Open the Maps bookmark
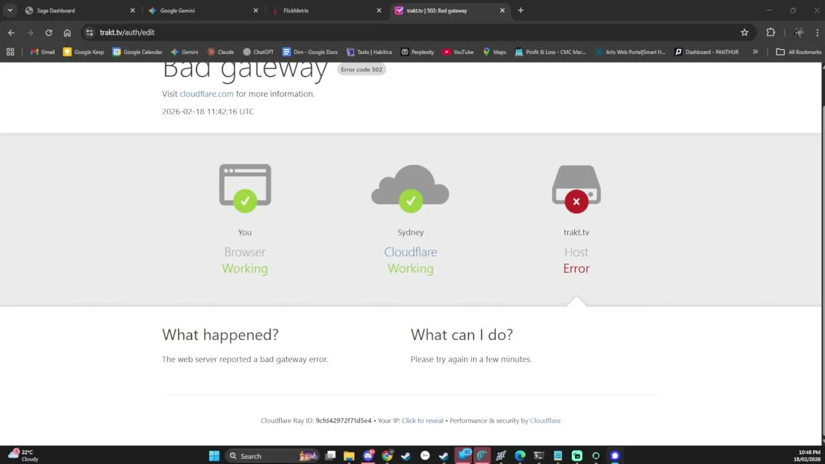Image resolution: width=825 pixels, height=464 pixels. (x=494, y=52)
